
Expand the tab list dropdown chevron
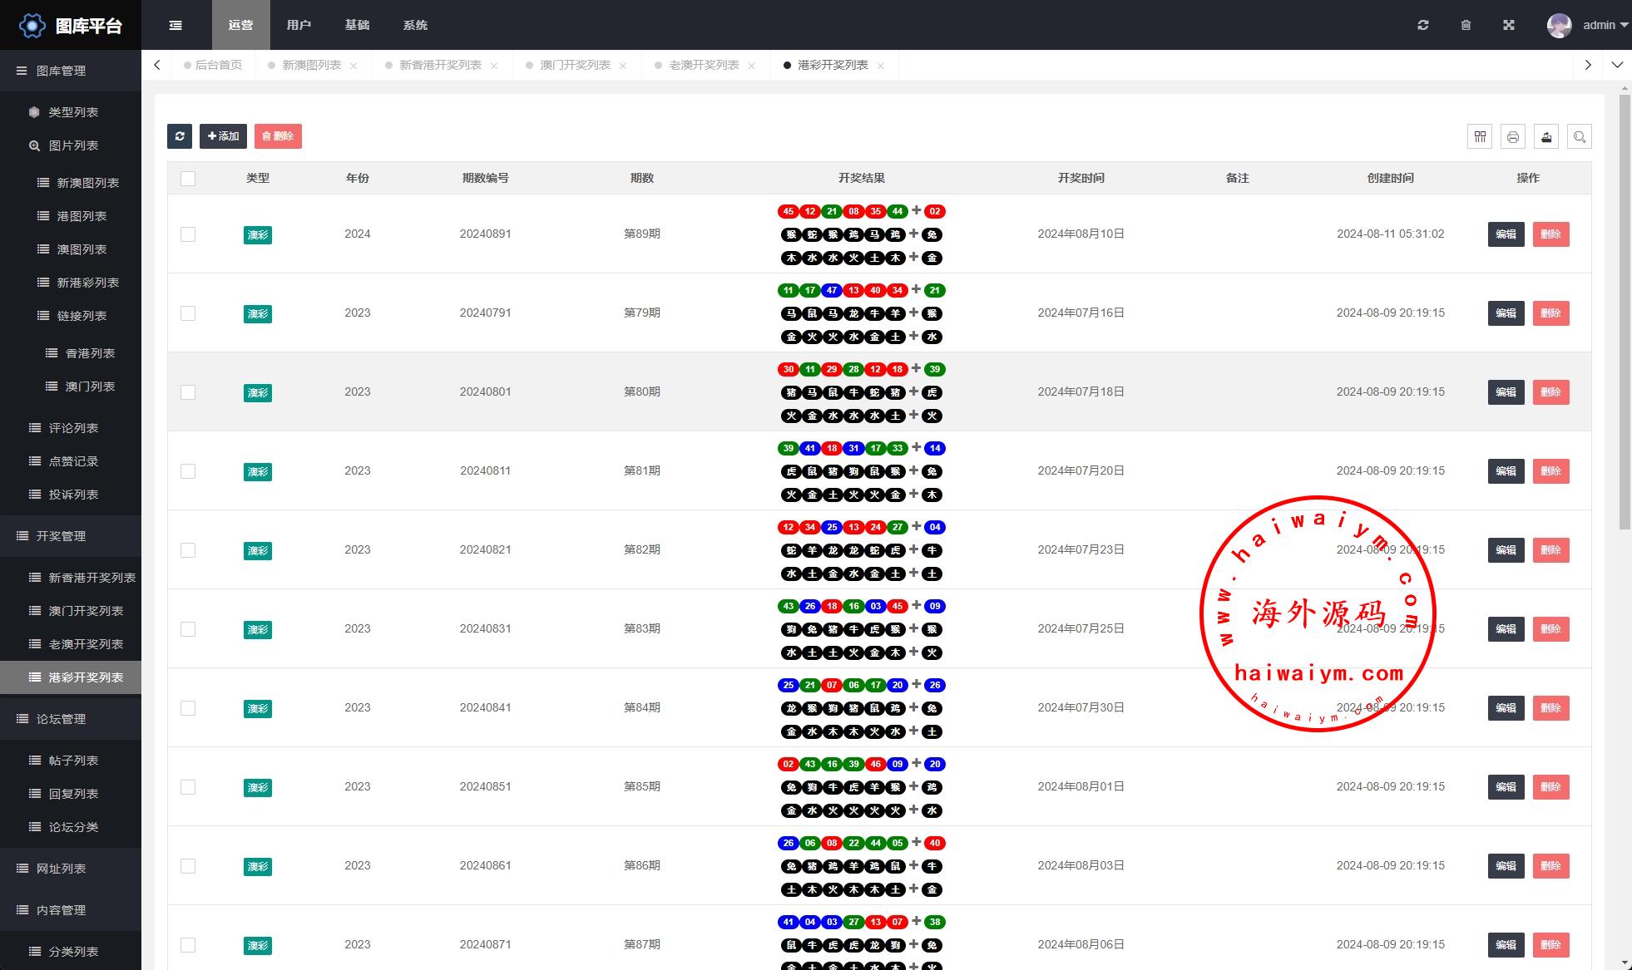(1617, 65)
